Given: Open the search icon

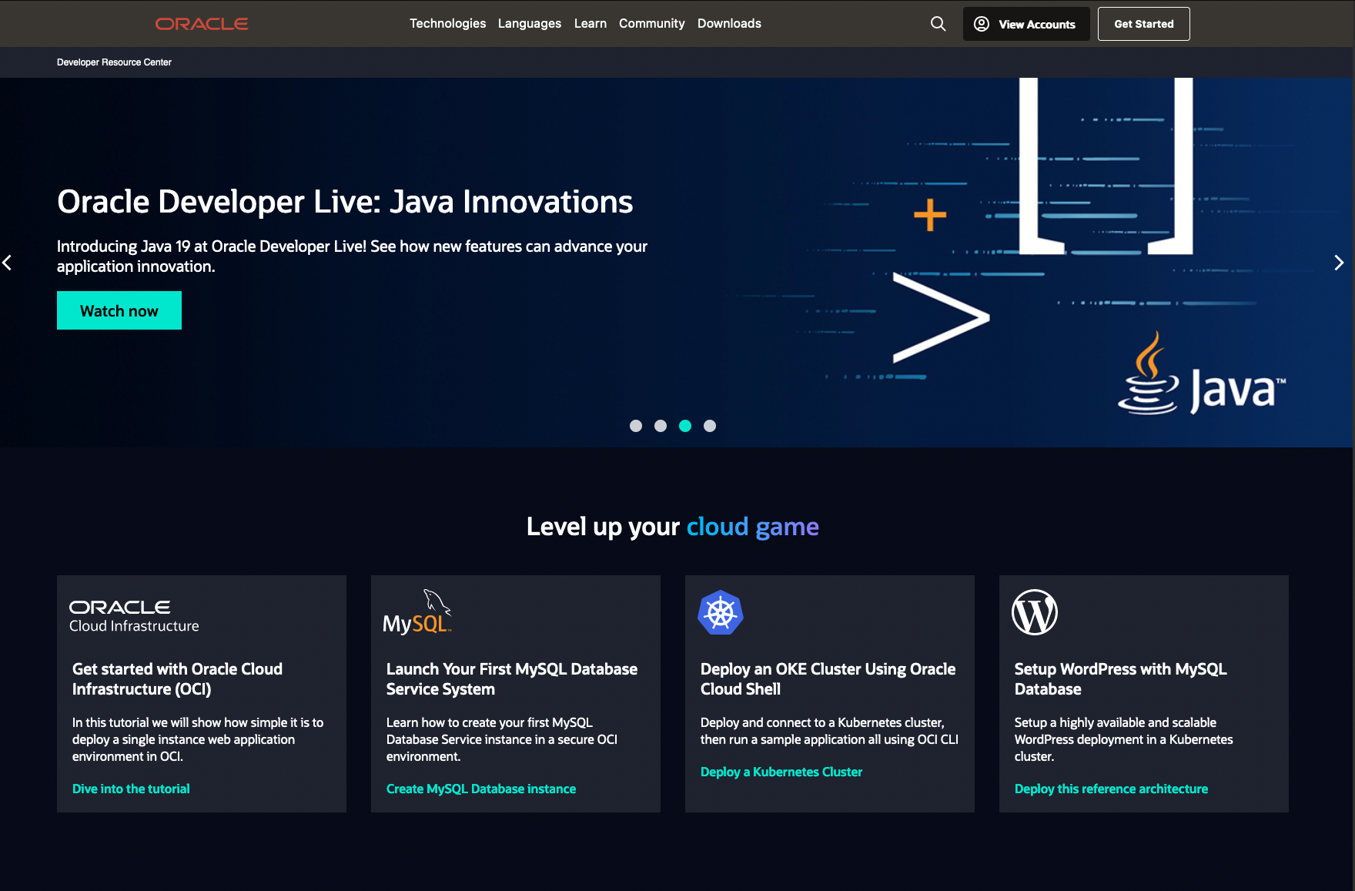Looking at the screenshot, I should pyautogui.click(x=938, y=24).
